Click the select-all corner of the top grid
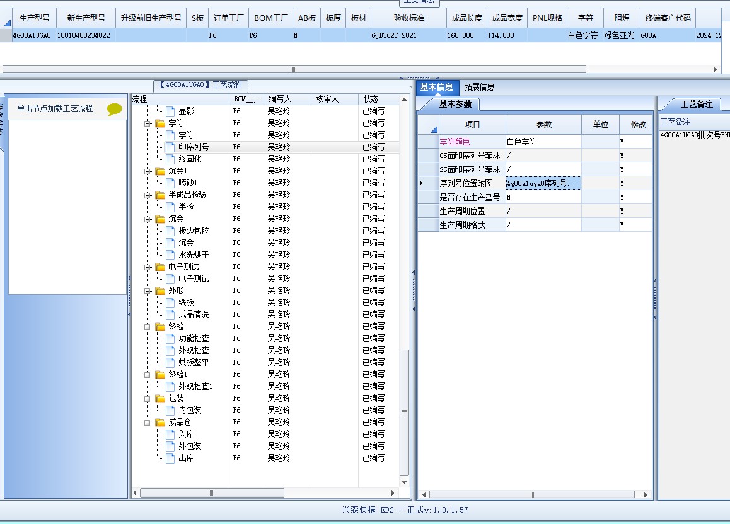 (x=6, y=18)
